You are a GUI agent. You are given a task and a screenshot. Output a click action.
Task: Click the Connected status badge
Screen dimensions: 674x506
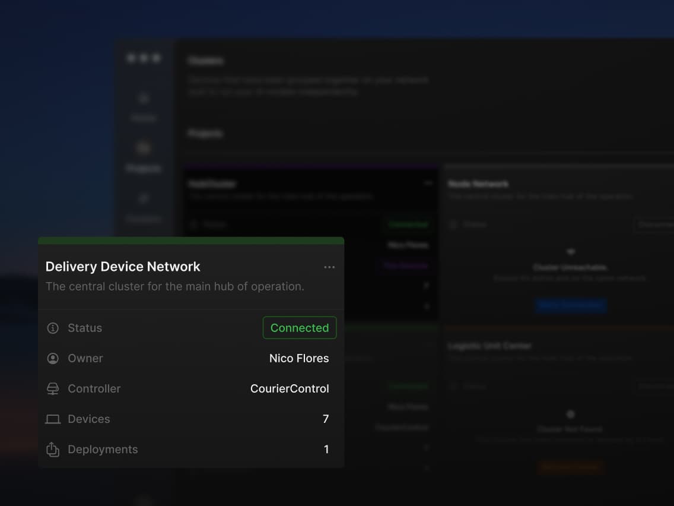(300, 327)
